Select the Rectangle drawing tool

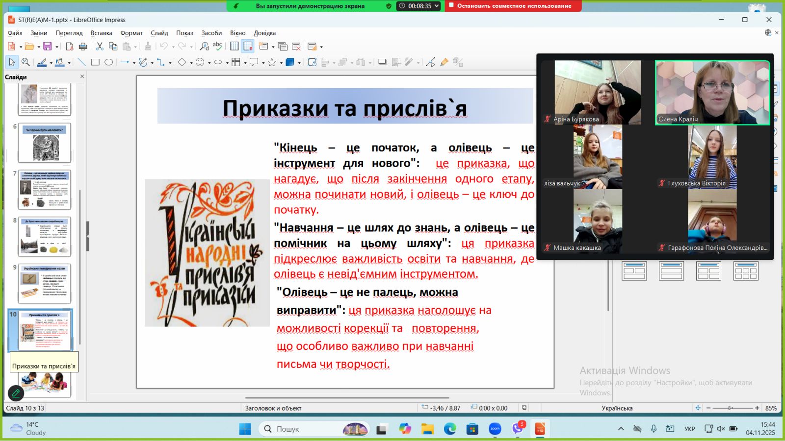coord(95,62)
